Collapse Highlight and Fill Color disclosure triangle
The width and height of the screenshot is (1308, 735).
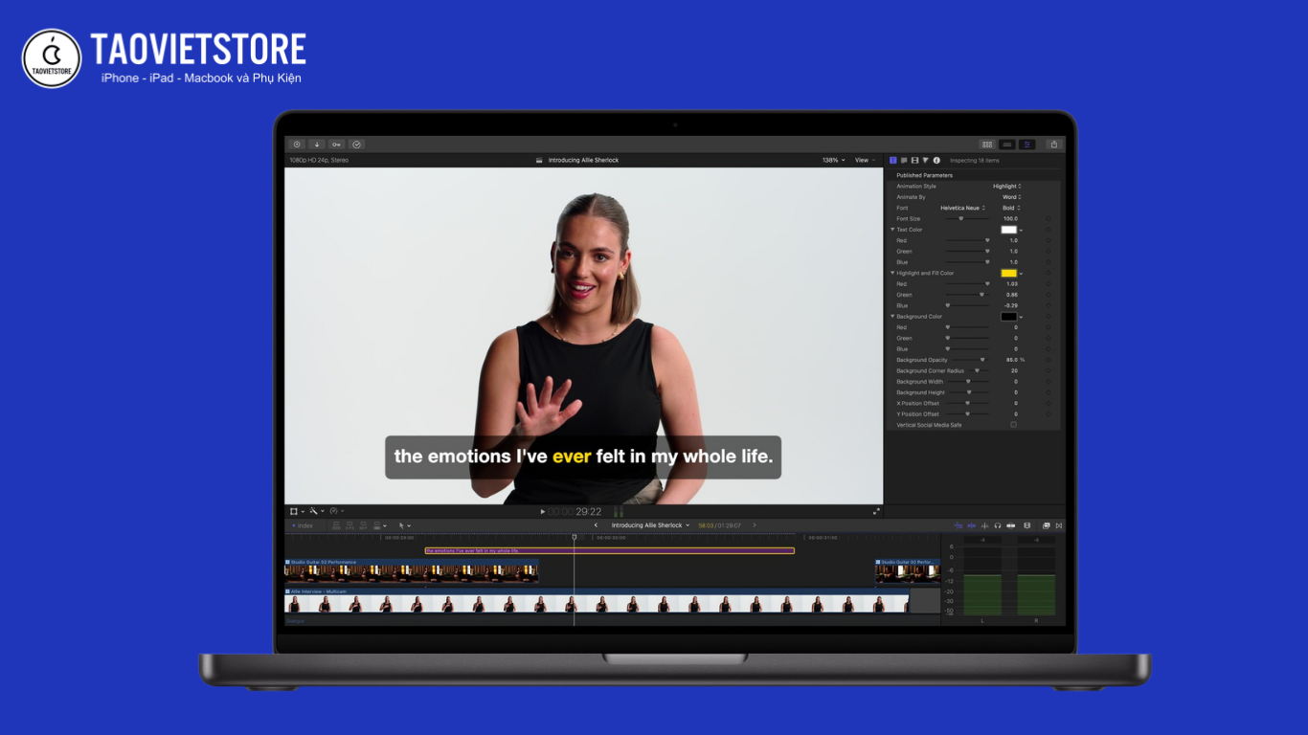tap(892, 273)
